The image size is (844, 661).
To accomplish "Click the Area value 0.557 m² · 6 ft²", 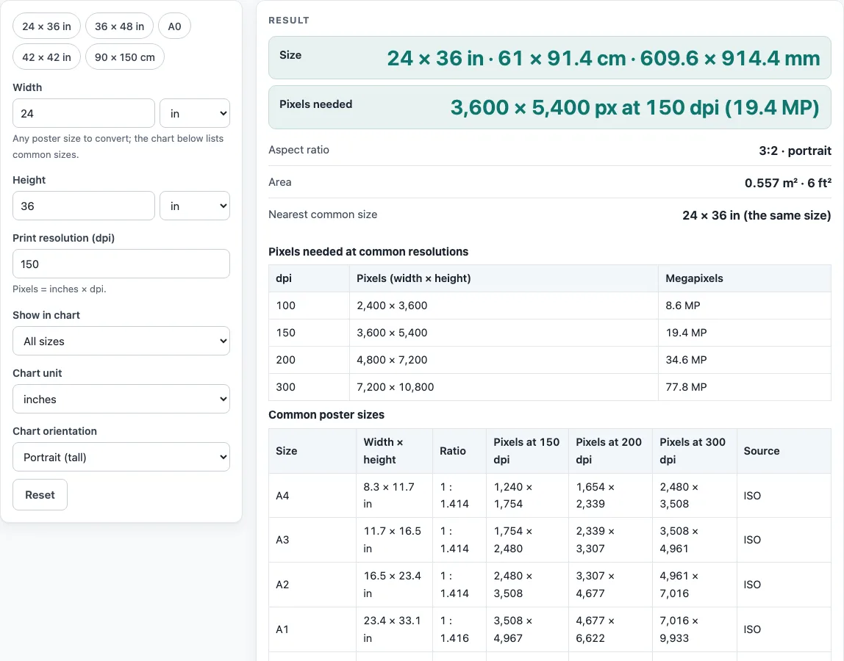I will (788, 183).
